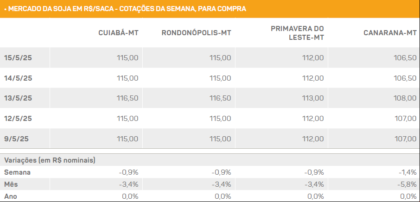Screen dimensions: 420x202
Task: Select the RONDONÓPOLIS-MT column header
Action: point(197,33)
